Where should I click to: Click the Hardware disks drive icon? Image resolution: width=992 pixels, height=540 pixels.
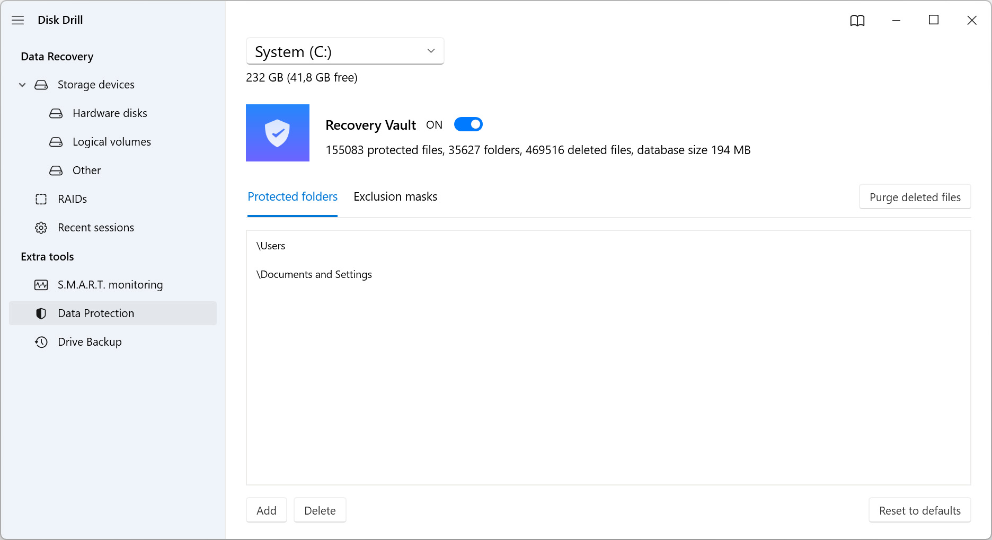[56, 113]
